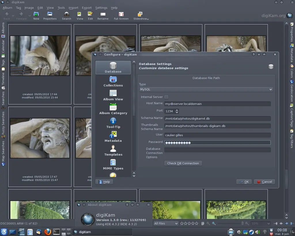295x236 pixels.
Task: Enable the Internal Server checkbox
Action: coord(166,97)
